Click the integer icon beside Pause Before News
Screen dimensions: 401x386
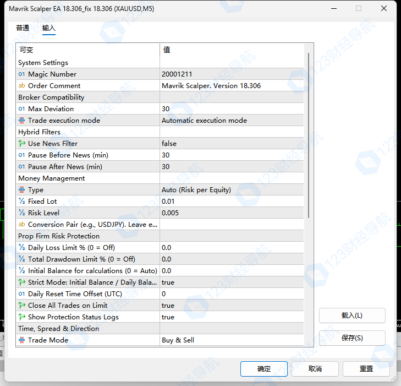(x=22, y=155)
